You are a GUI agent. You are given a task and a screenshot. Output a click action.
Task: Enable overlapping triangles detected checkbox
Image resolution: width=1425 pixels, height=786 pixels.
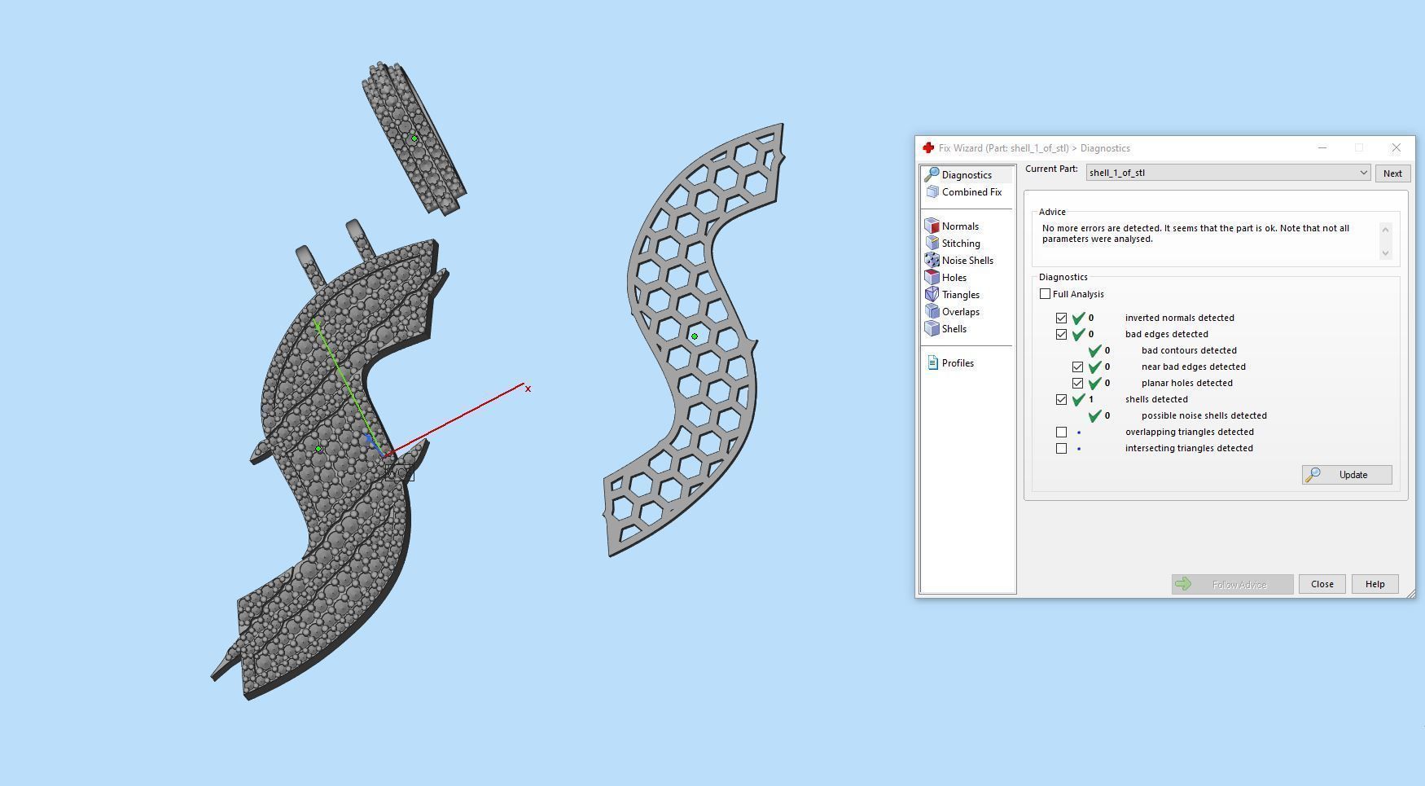(1061, 432)
